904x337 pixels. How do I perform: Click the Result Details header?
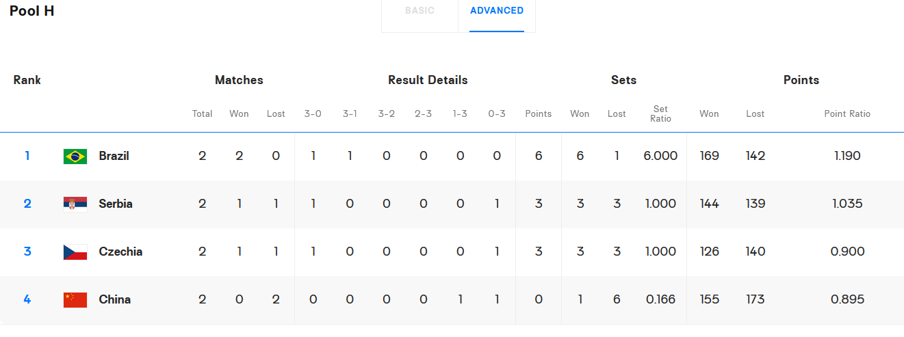pyautogui.click(x=428, y=80)
